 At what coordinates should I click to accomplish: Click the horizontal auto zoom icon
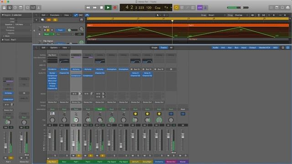pos(264,15)
